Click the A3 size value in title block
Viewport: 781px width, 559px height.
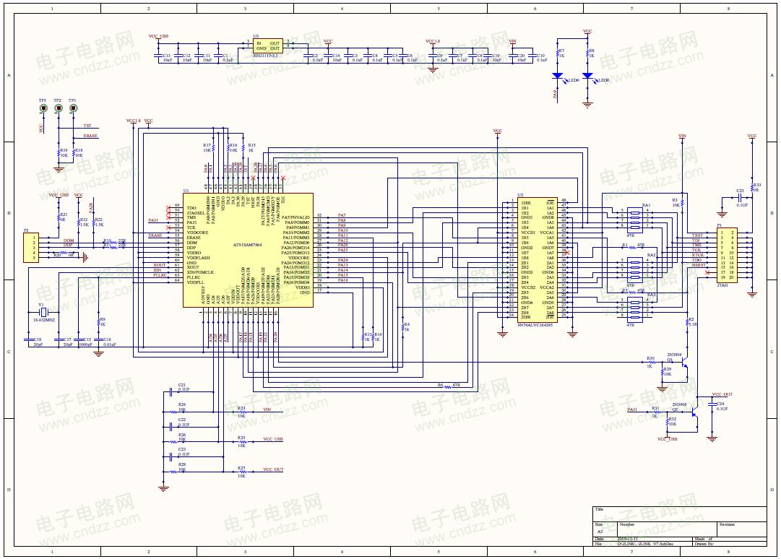[600, 532]
